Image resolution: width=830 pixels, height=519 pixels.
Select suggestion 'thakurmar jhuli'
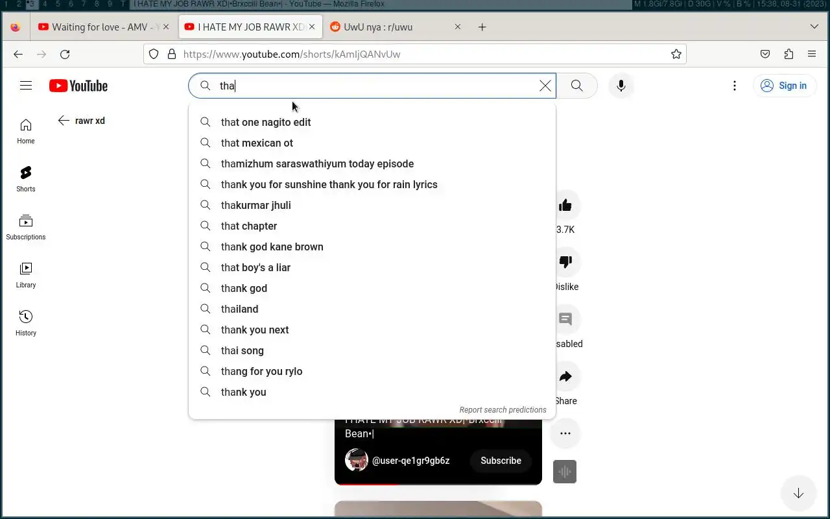tap(372, 205)
